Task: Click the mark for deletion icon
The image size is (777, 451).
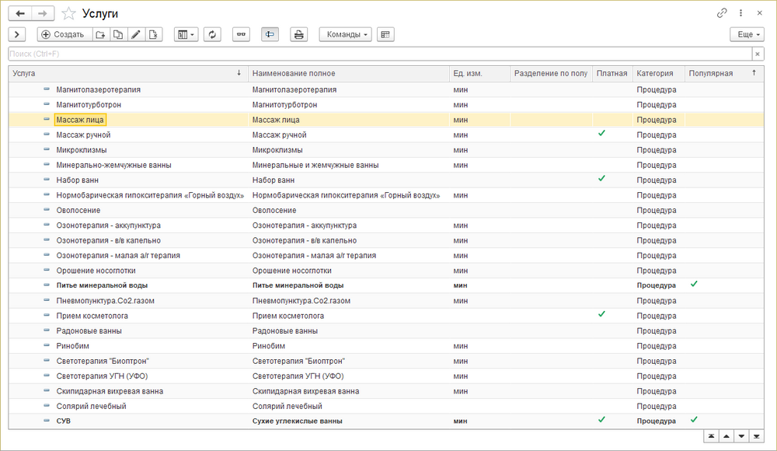Action: (154, 34)
